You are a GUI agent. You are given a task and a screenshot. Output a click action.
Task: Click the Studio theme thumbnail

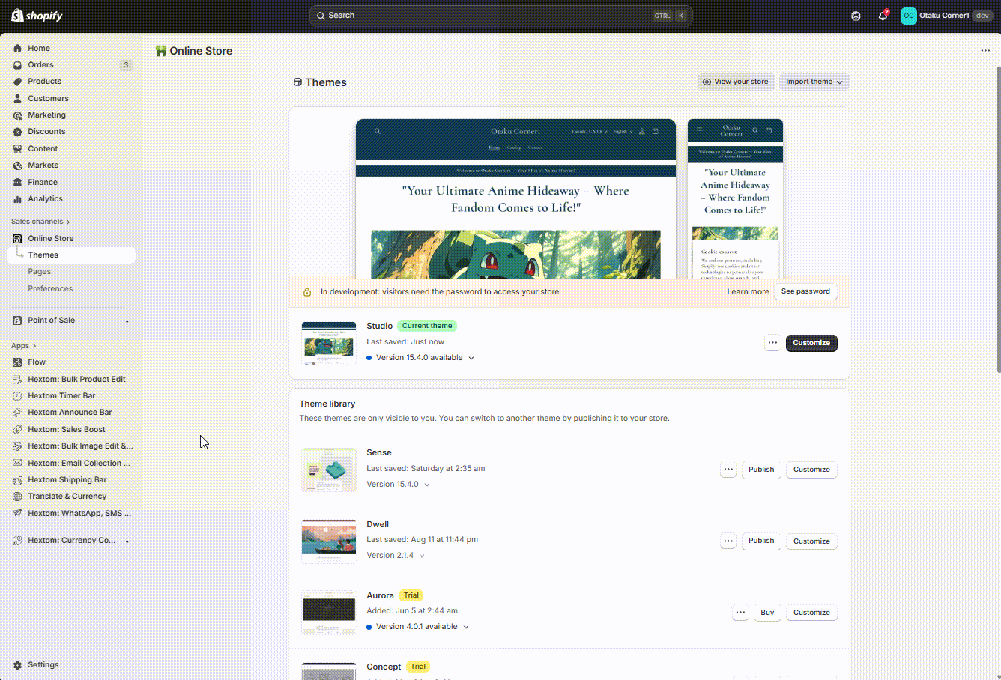click(x=329, y=344)
